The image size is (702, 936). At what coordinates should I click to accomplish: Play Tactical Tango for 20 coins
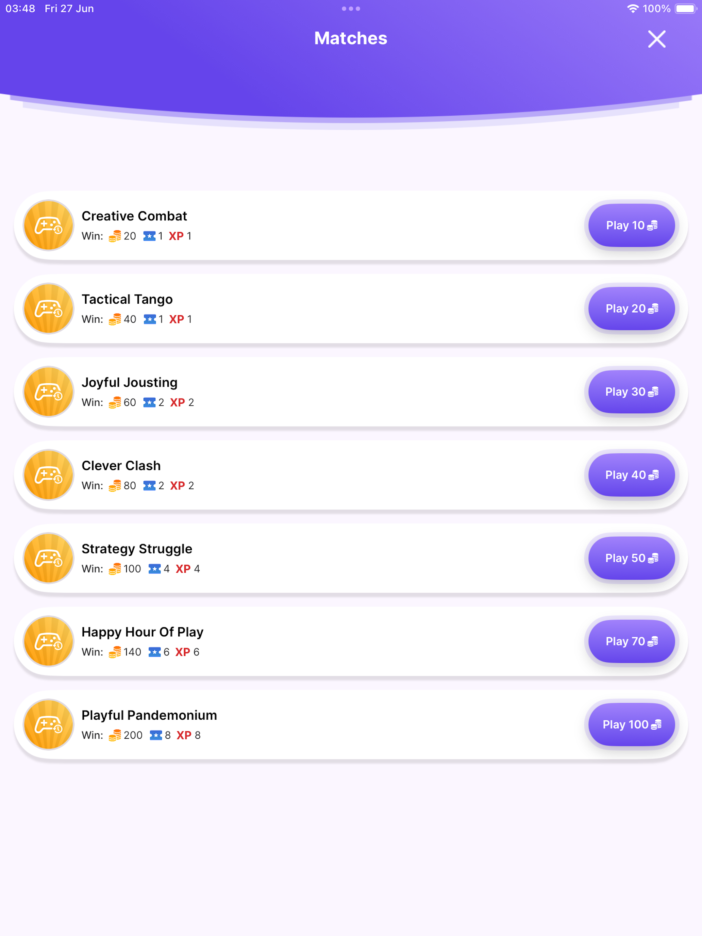point(631,308)
